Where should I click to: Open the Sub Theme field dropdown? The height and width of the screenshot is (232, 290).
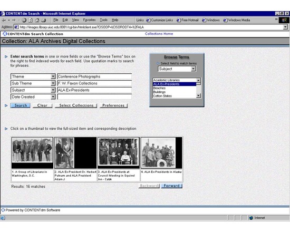(x=53, y=83)
